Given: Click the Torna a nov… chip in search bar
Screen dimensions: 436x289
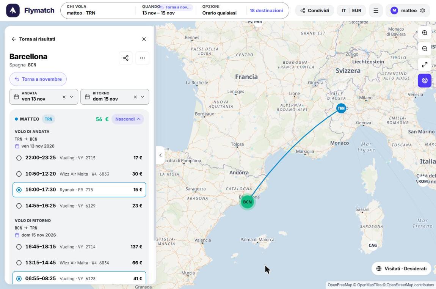Looking at the screenshot, I should point(176,7).
